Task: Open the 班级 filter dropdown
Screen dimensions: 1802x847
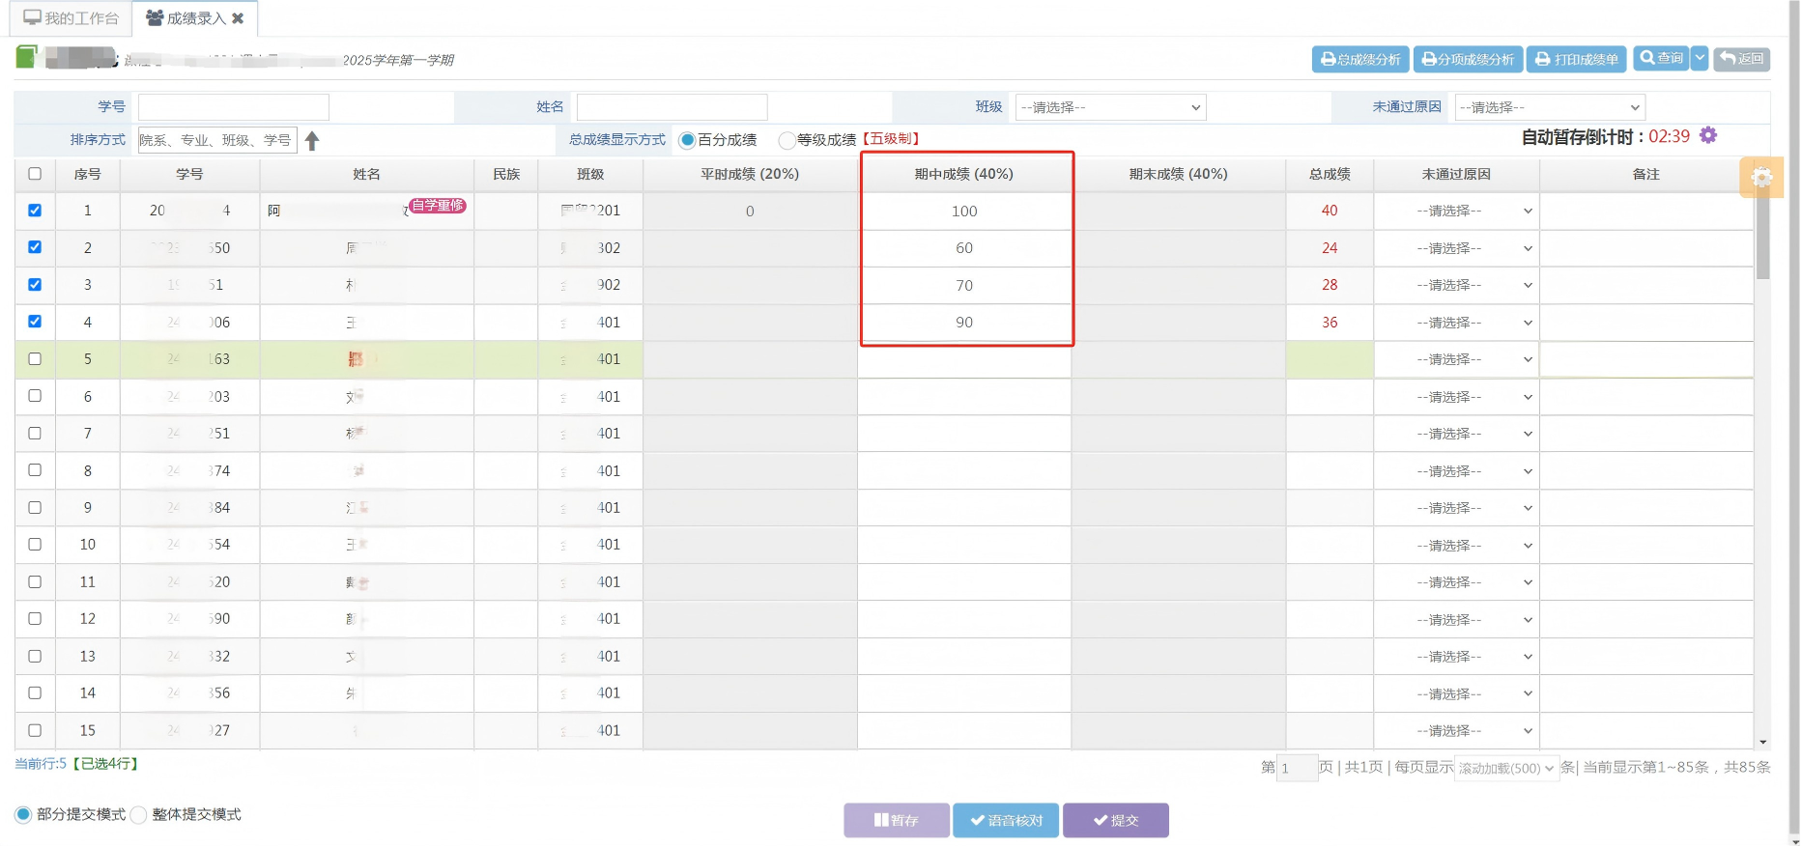Action: tap(1111, 107)
